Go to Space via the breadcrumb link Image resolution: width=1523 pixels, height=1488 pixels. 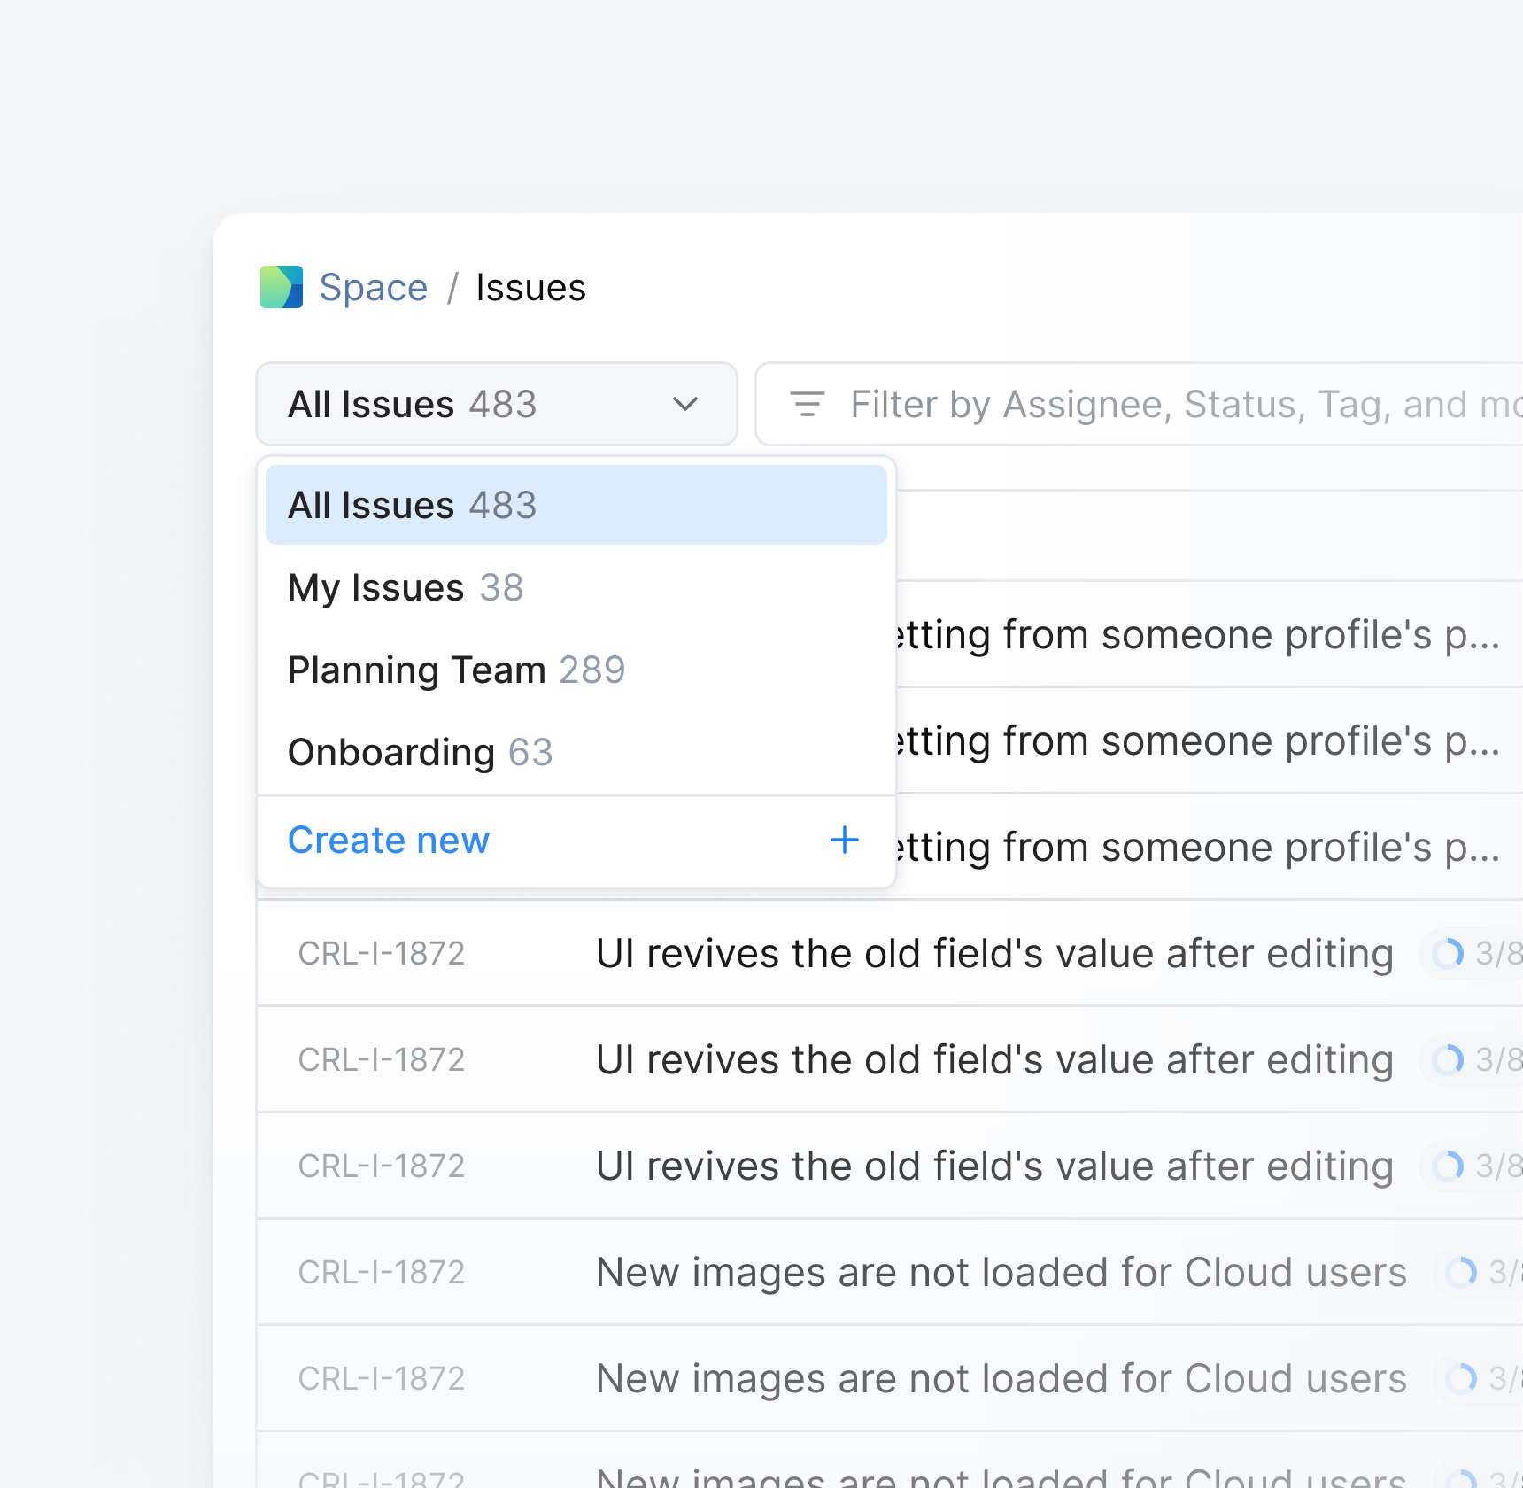[373, 288]
